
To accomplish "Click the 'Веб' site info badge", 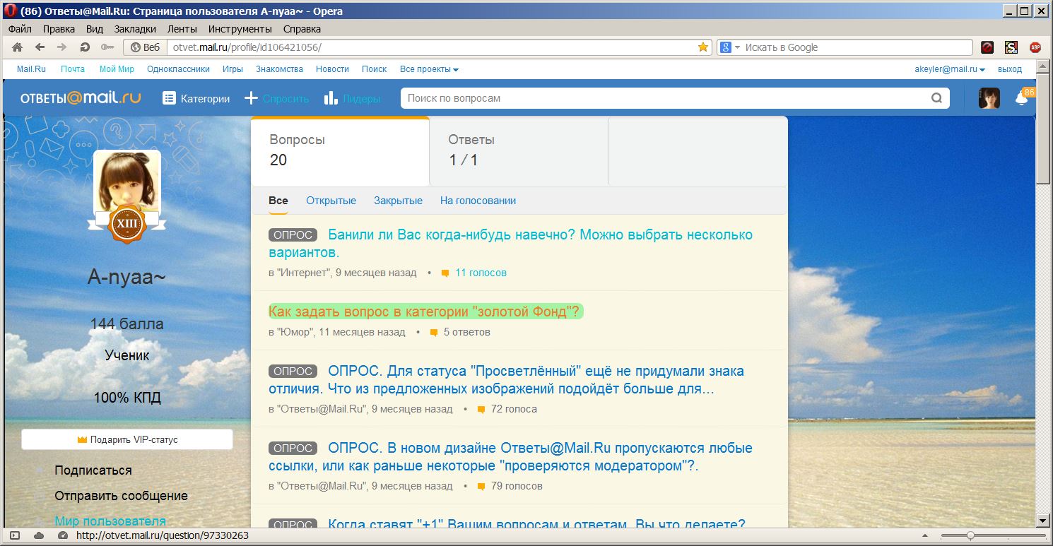I will click(145, 47).
